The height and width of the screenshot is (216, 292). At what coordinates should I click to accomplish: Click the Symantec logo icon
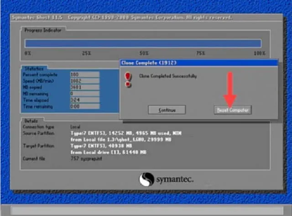pyautogui.click(x=147, y=180)
